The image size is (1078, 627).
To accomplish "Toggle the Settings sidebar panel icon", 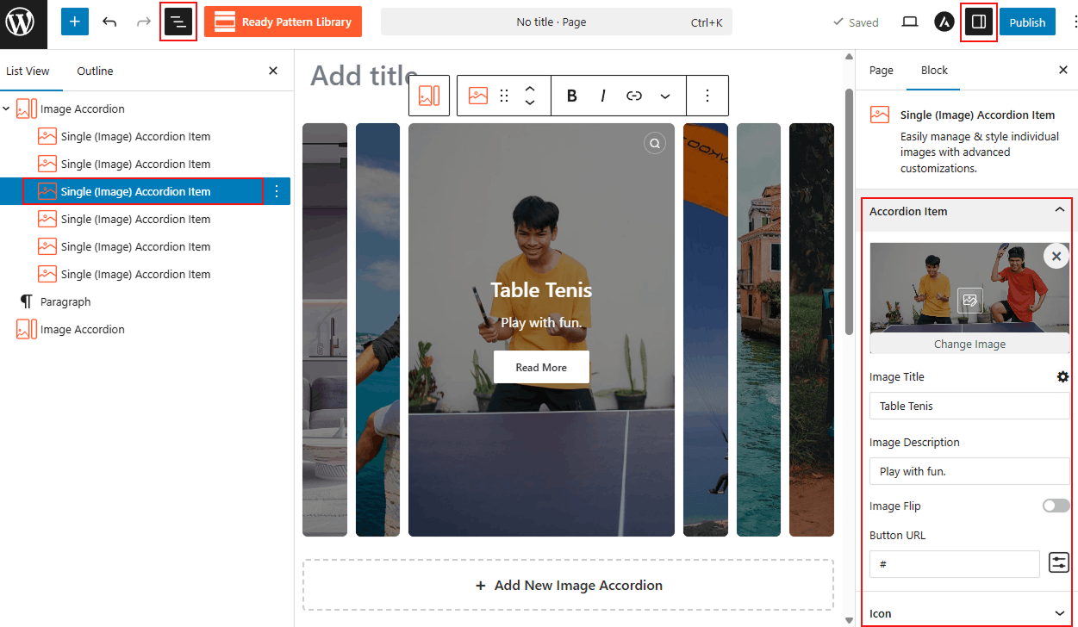I will click(x=978, y=22).
